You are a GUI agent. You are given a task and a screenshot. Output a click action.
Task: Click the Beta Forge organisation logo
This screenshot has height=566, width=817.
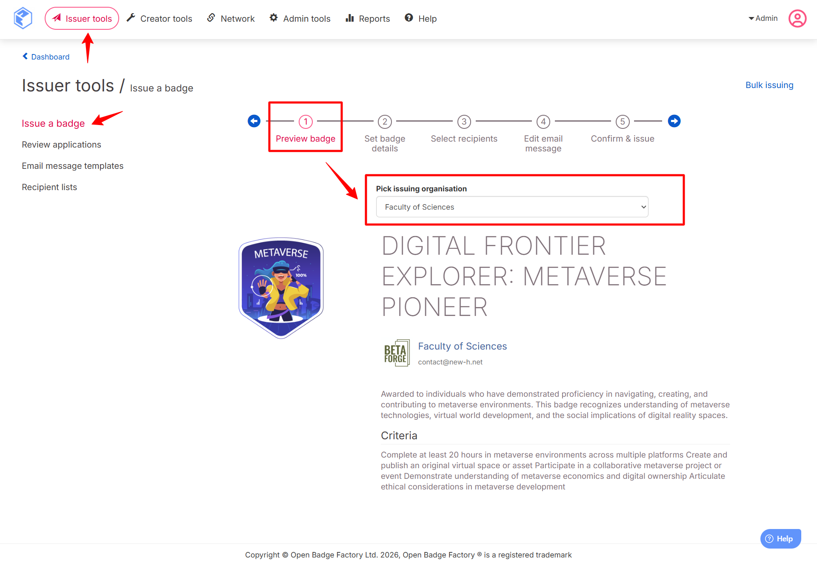396,353
